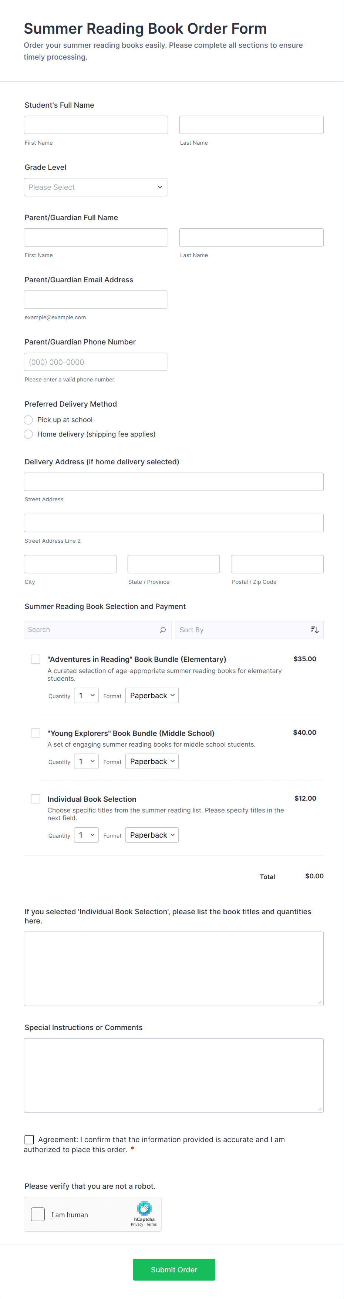This screenshot has width=344, height=1299.
Task: Check Young Explorers bundle checkbox
Action: tap(36, 733)
